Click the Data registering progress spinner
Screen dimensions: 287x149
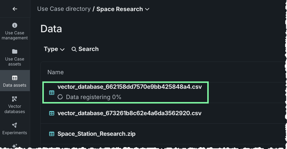(x=60, y=97)
